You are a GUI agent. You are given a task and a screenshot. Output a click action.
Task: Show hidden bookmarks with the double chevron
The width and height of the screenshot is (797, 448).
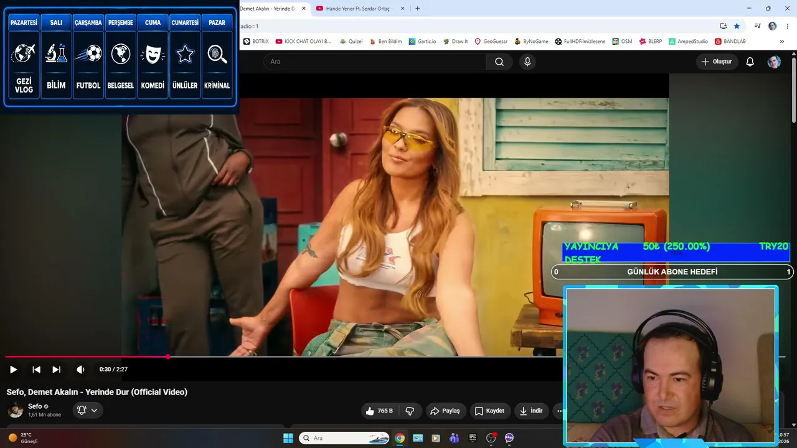click(x=782, y=42)
